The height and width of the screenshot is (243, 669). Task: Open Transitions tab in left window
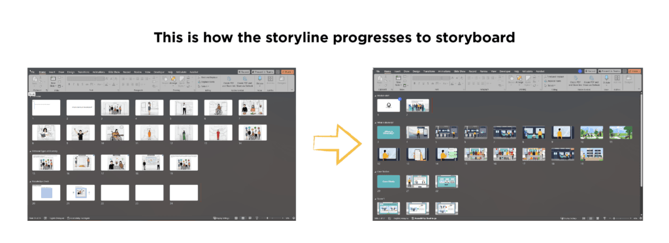click(84, 72)
